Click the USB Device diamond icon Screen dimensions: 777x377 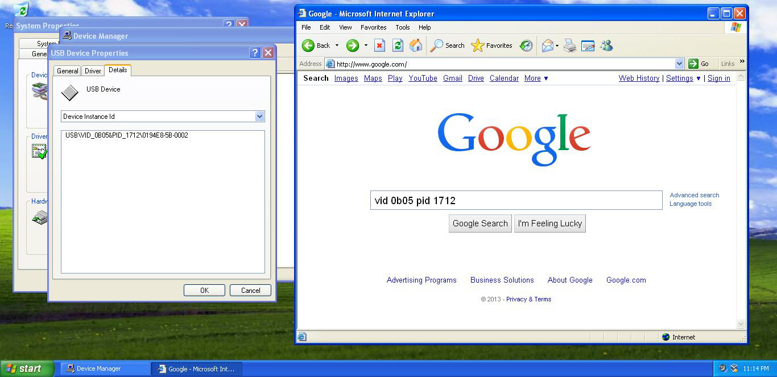(x=70, y=93)
